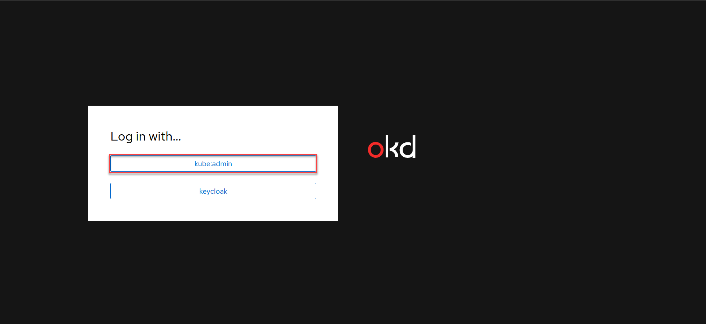Log in with keycloak provider
The width and height of the screenshot is (706, 324).
click(x=213, y=191)
